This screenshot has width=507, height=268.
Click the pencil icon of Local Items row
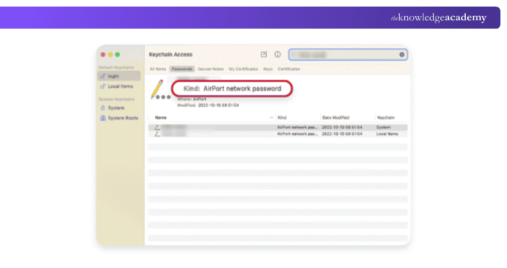[x=157, y=133]
